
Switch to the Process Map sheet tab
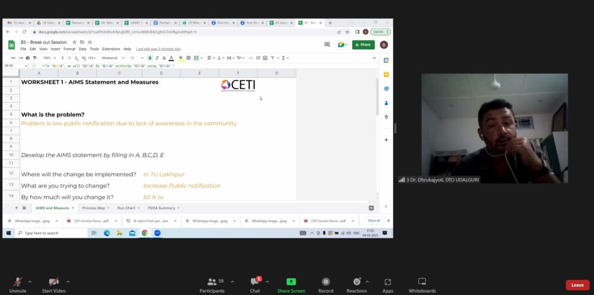93,207
